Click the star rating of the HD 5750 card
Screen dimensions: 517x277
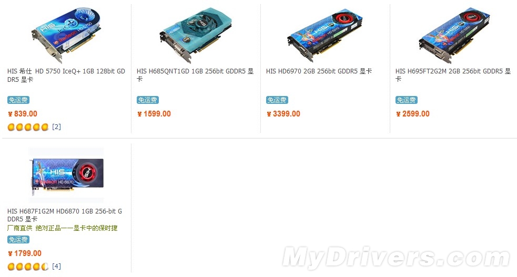click(28, 127)
